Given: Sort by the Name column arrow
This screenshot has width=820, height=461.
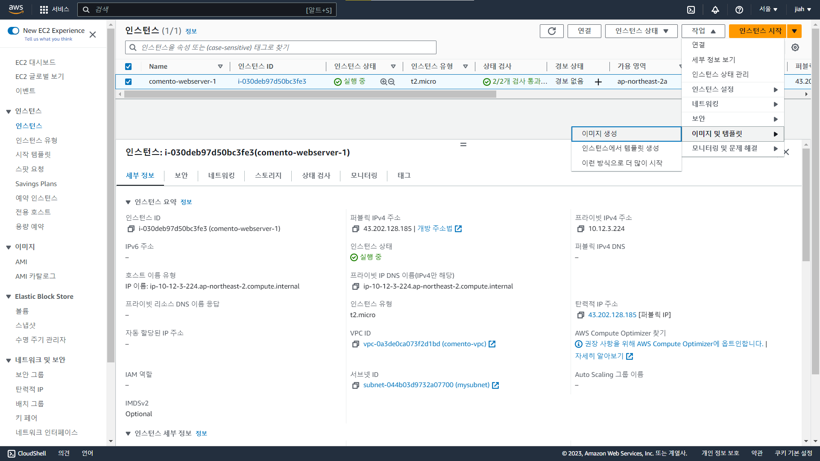Looking at the screenshot, I should coord(220,67).
